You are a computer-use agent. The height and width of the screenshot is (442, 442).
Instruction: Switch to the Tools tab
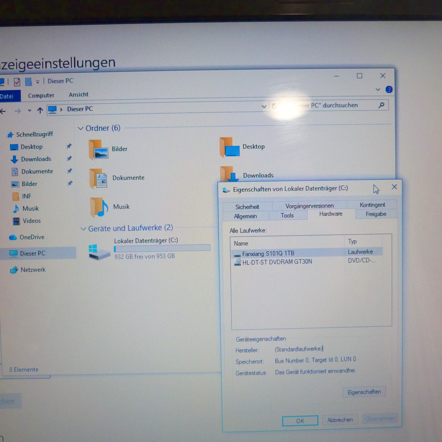pos(287,215)
